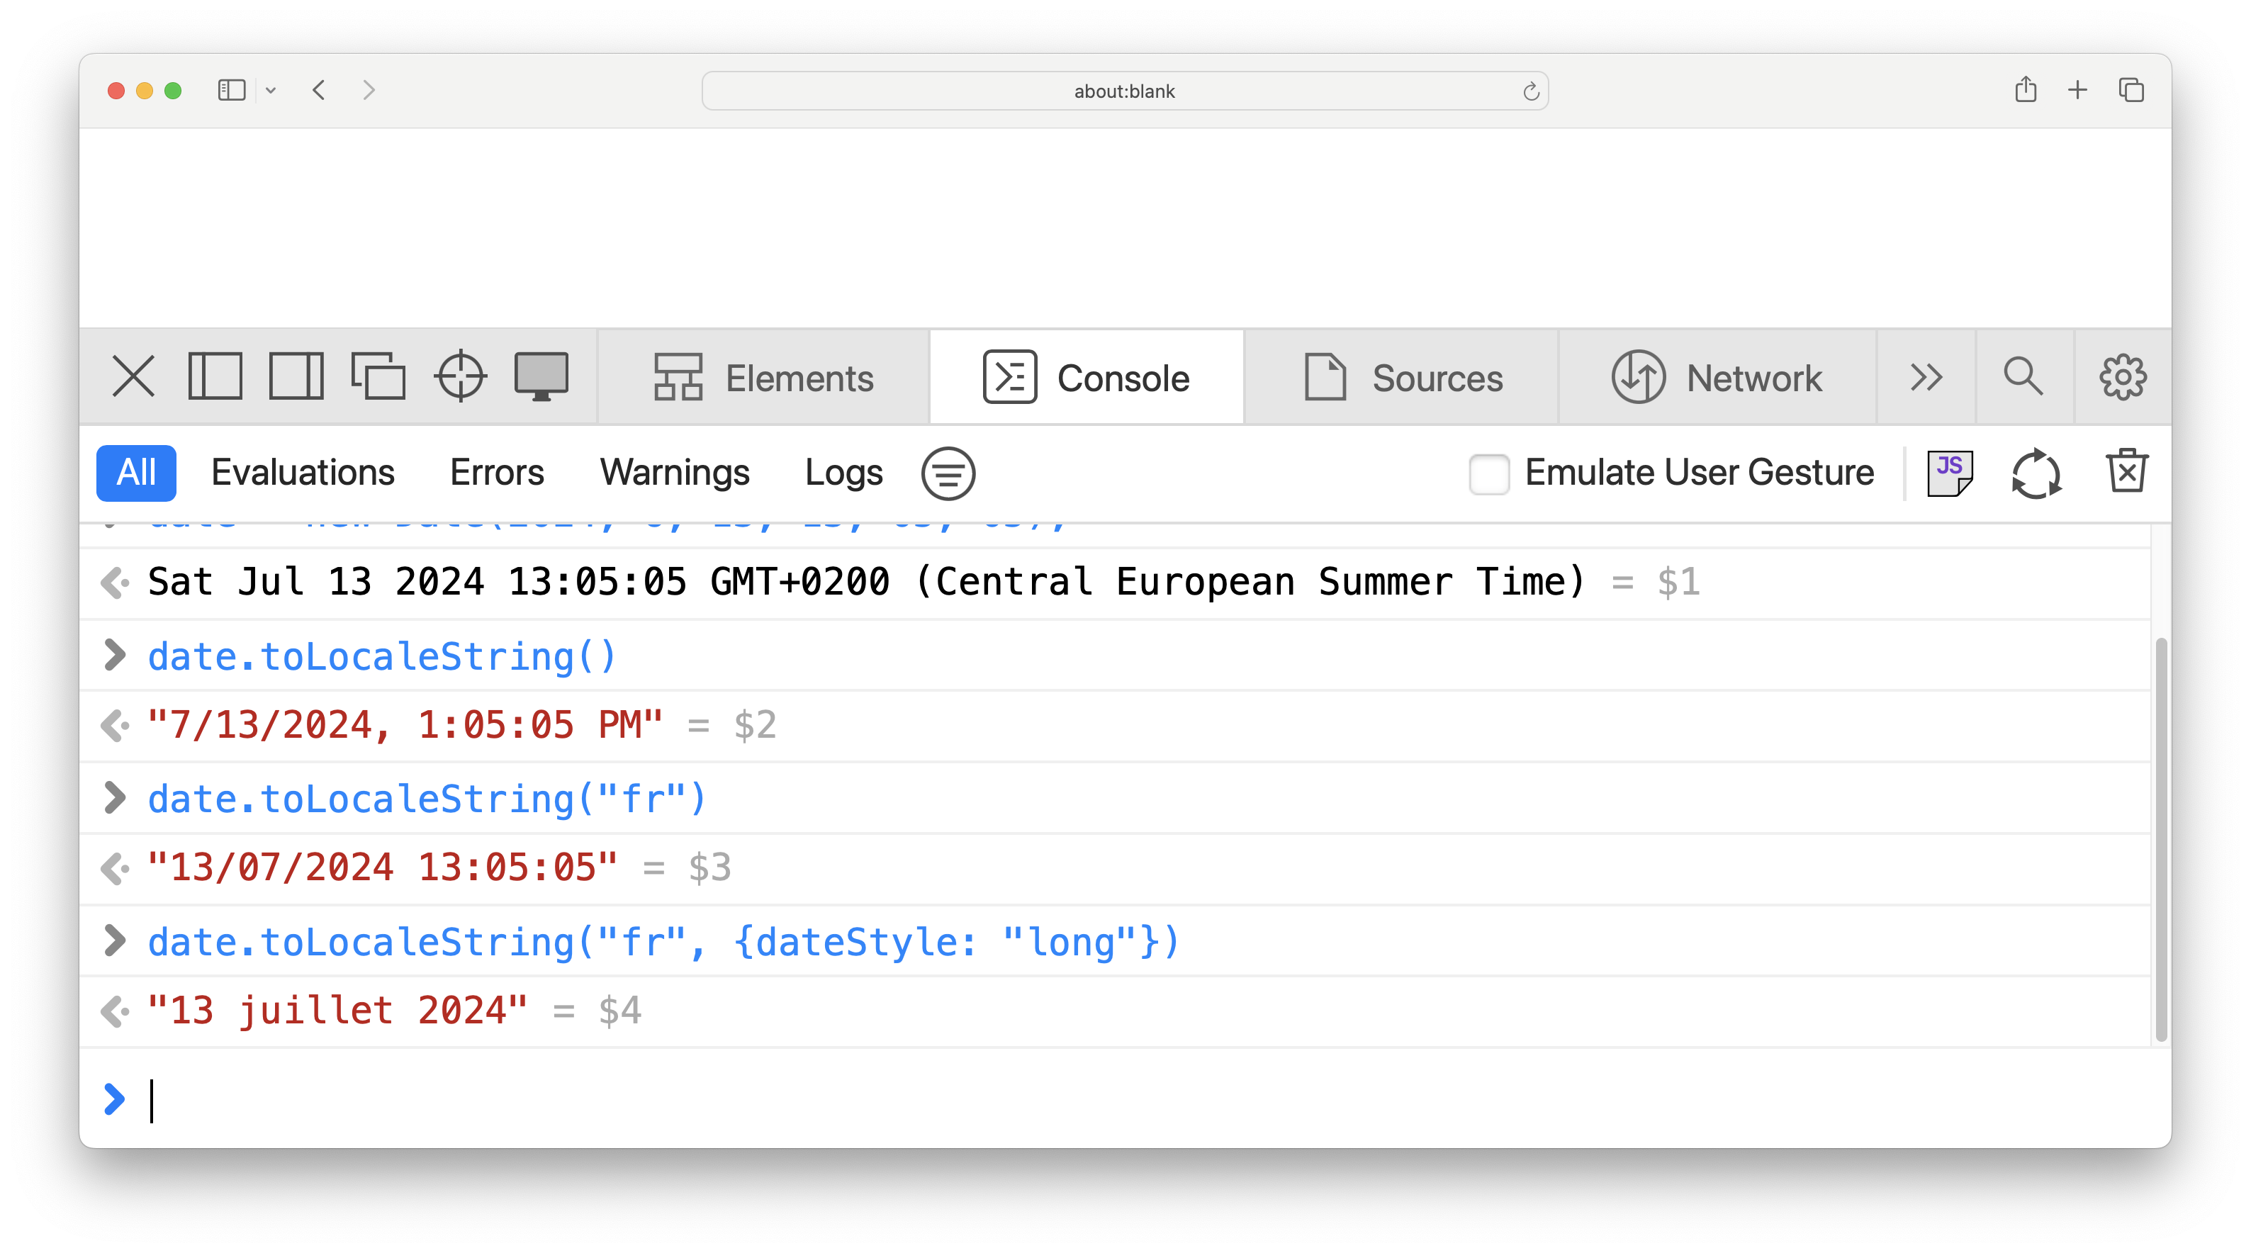
Task: Open device settings monitor icon
Action: [x=541, y=378]
